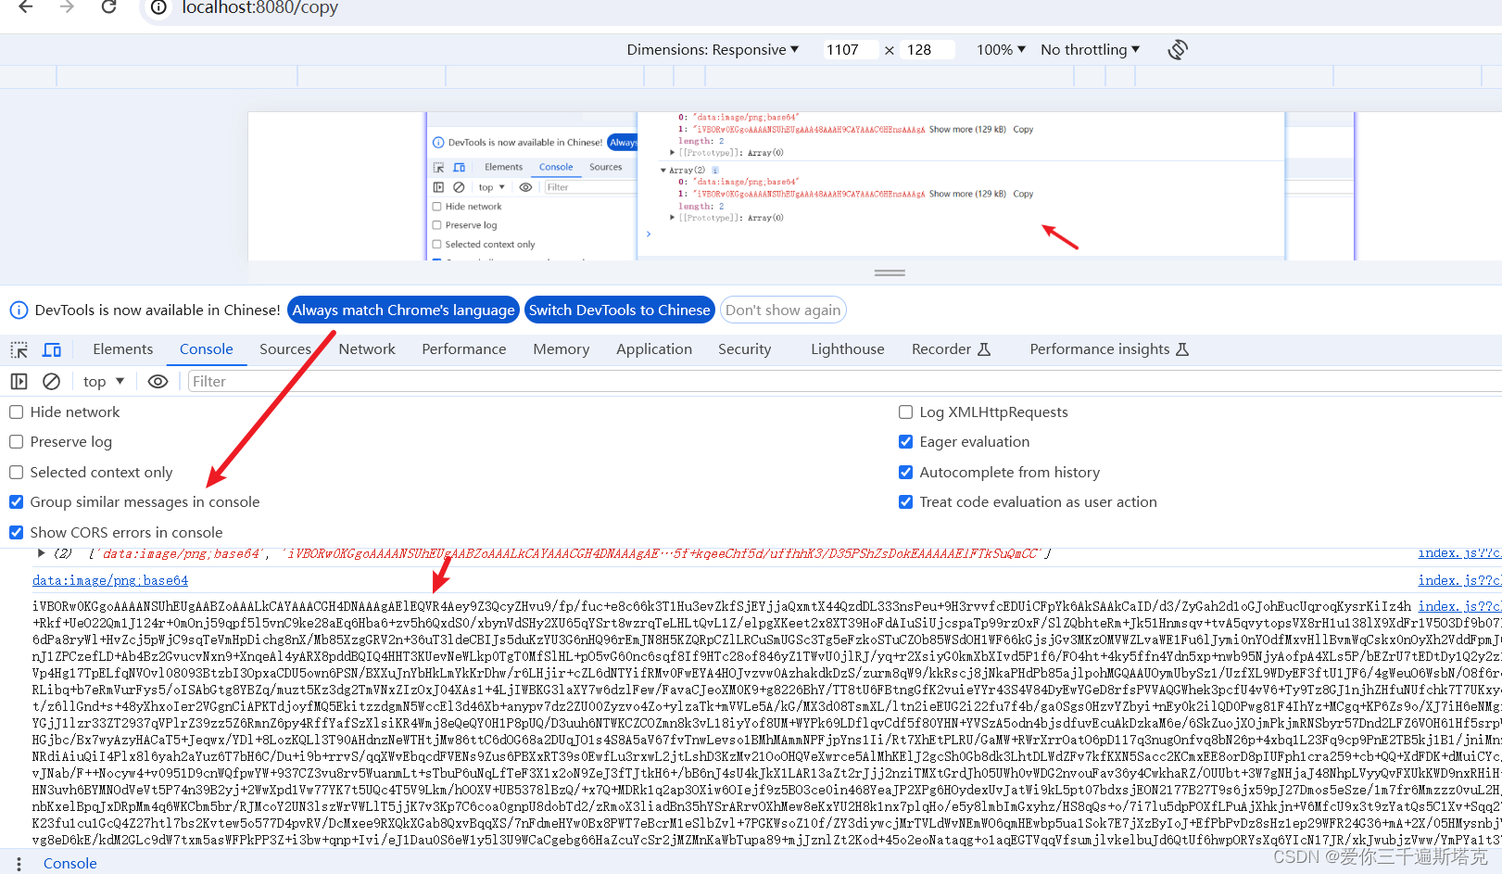Rotate the viewport orientation icon

[x=1178, y=49]
